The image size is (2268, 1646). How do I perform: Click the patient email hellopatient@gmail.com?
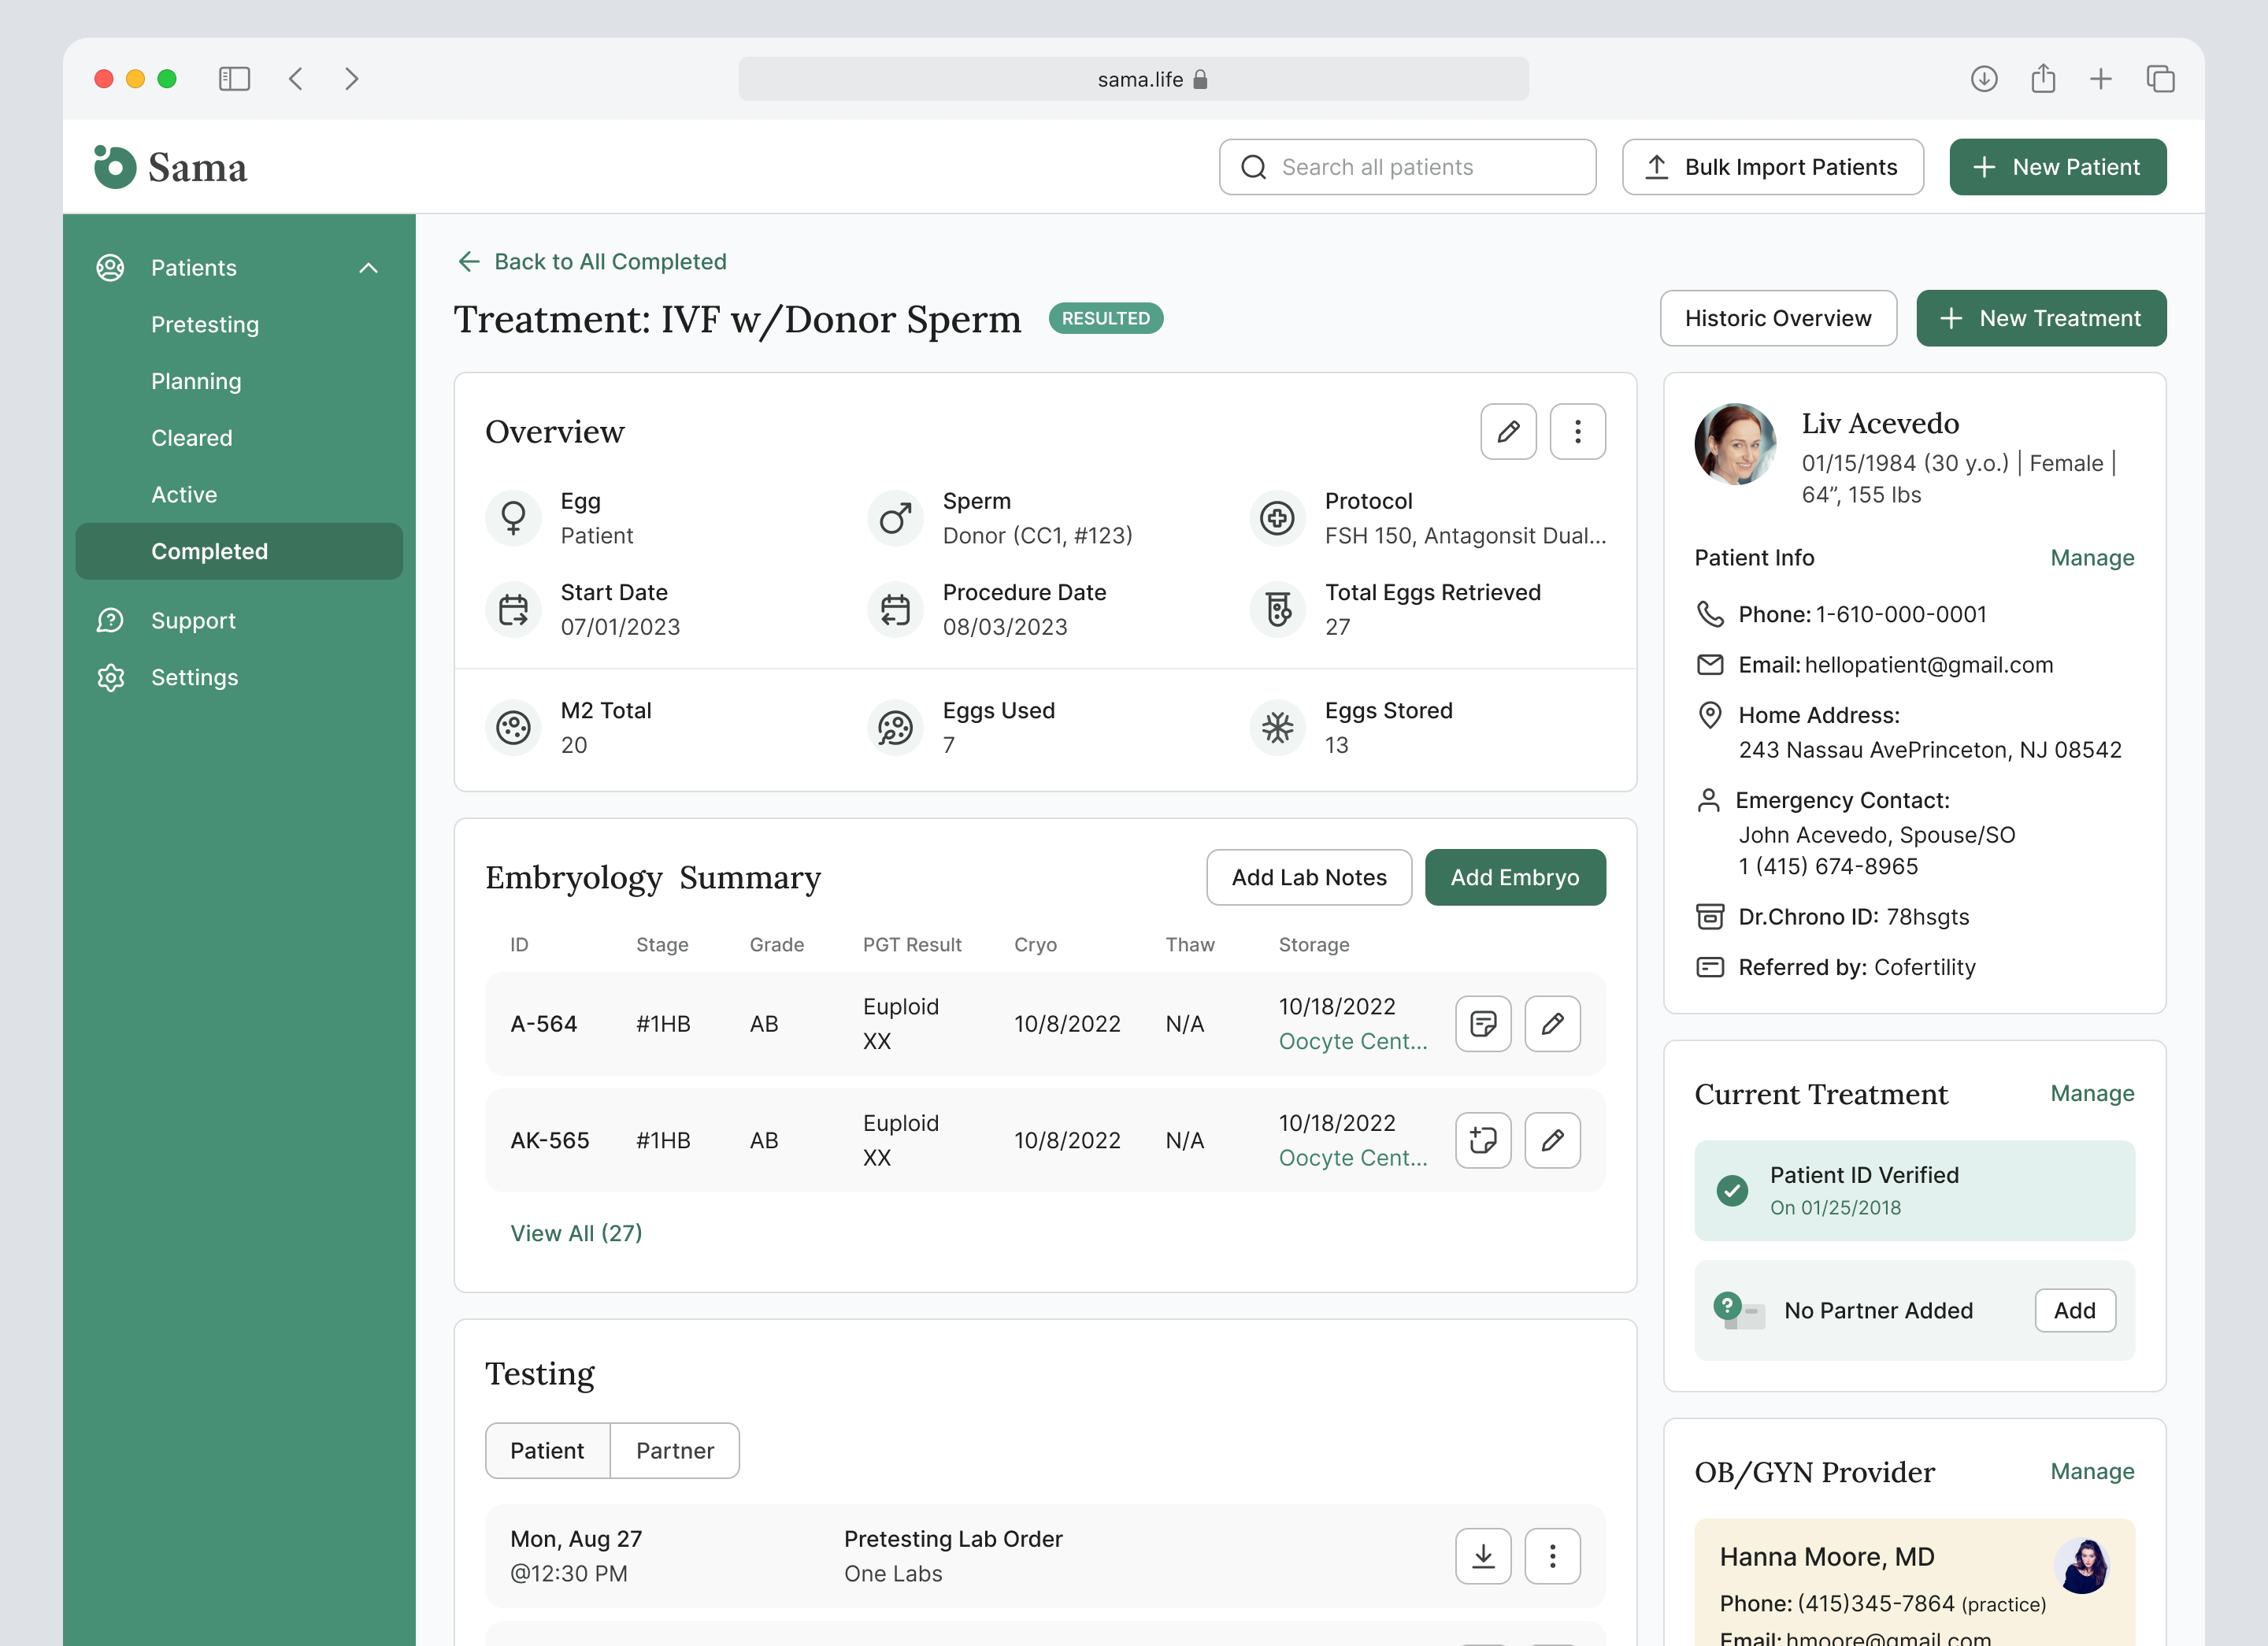pyautogui.click(x=1928, y=665)
